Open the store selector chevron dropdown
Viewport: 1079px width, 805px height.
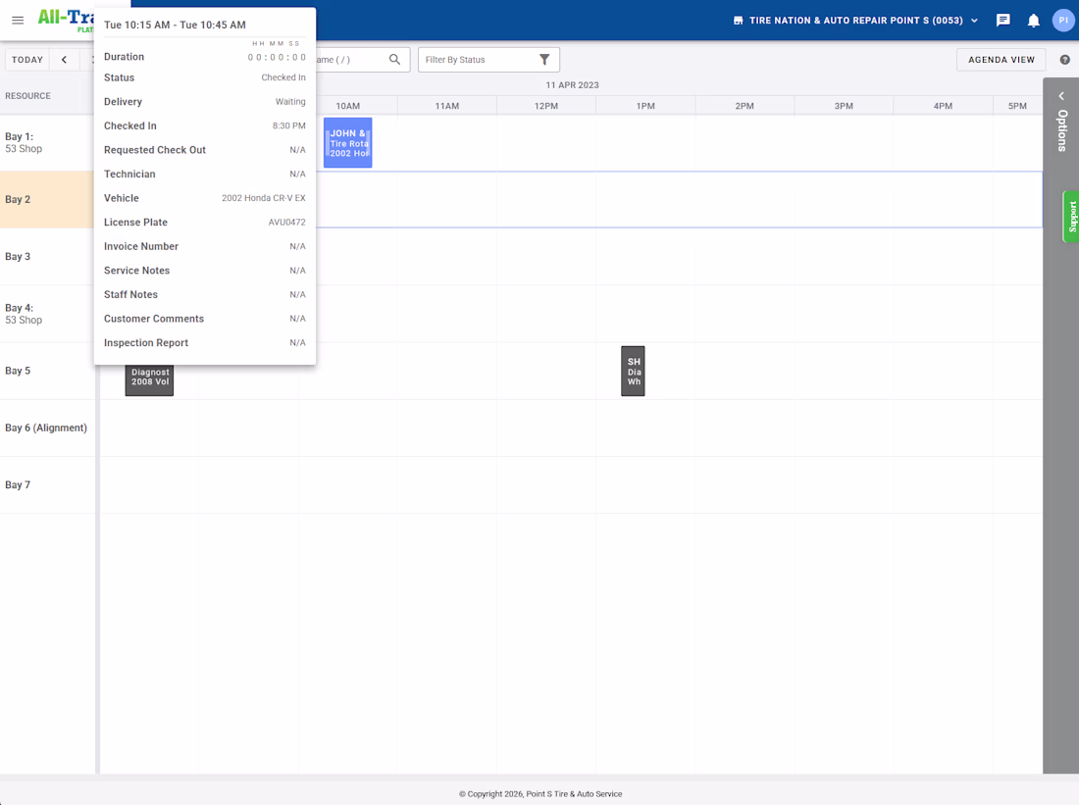(x=974, y=21)
